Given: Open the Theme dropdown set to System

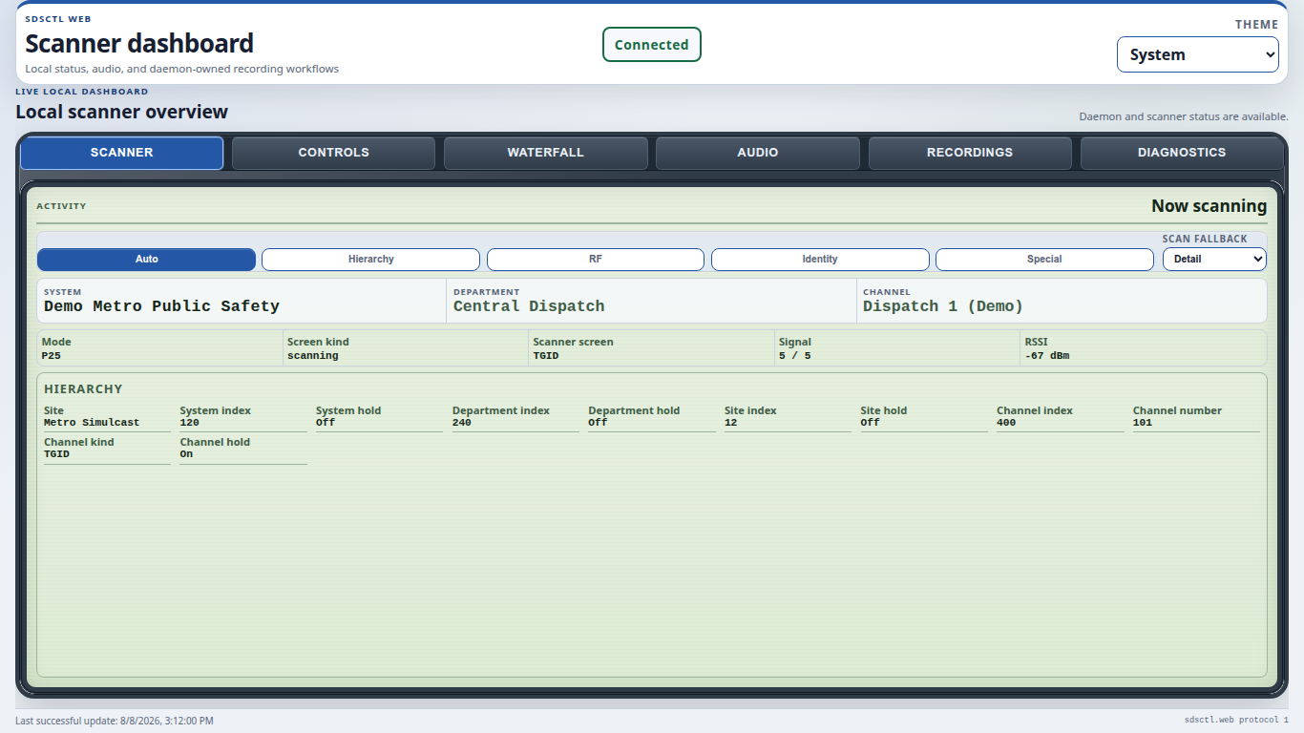Looking at the screenshot, I should pyautogui.click(x=1198, y=54).
